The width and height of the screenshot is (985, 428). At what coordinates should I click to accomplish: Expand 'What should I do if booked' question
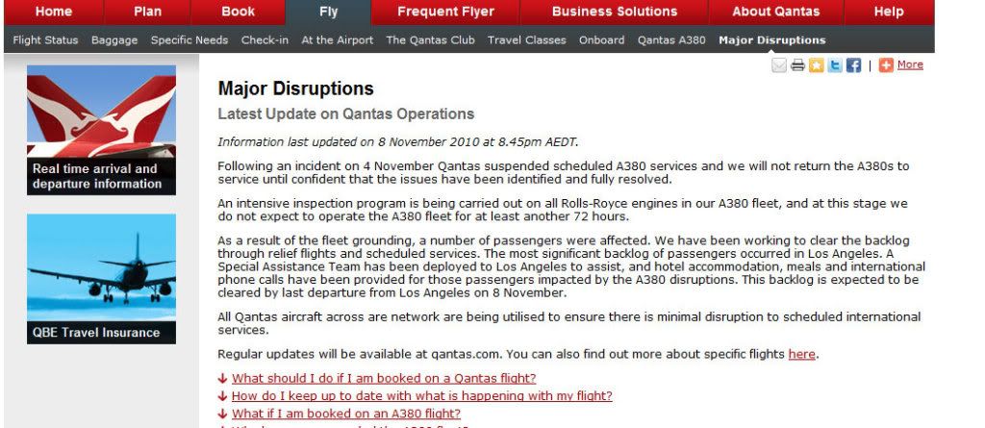point(384,378)
